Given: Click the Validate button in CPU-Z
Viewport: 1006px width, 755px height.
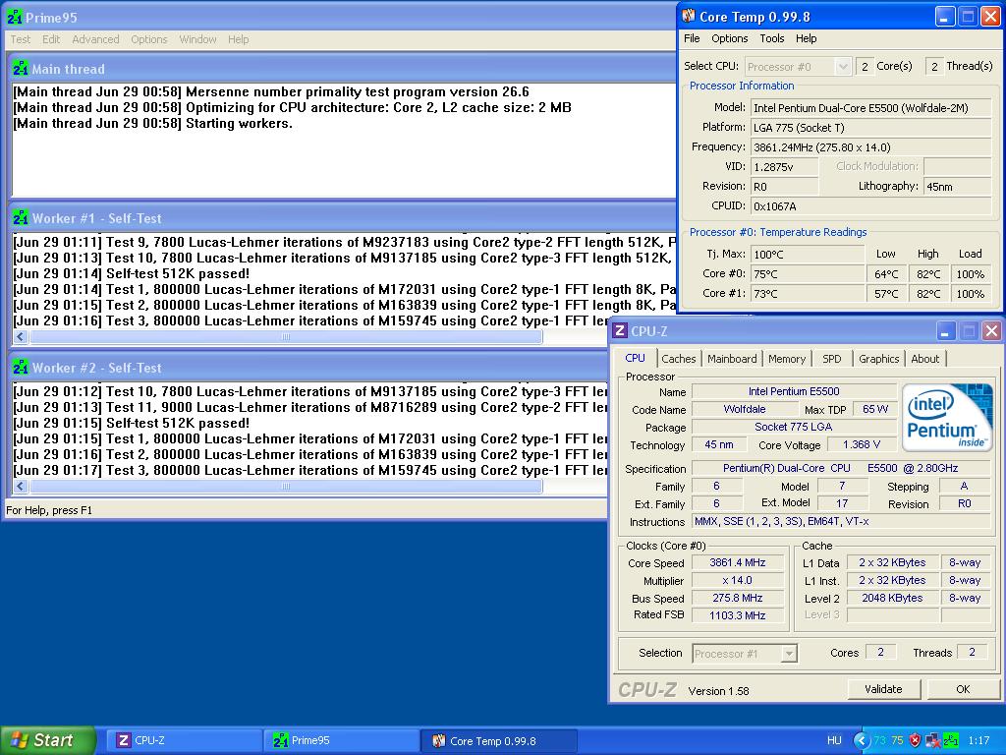Looking at the screenshot, I should pyautogui.click(x=882, y=689).
